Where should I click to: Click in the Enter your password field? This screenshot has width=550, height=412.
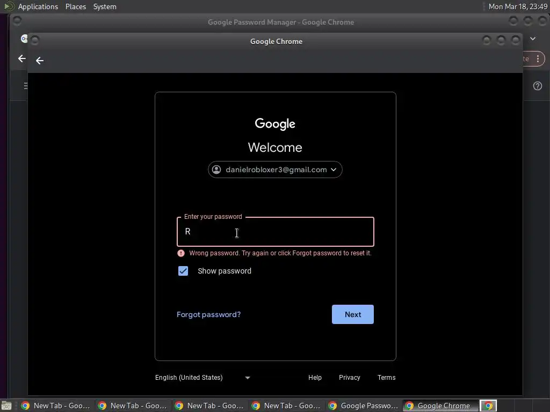276,232
